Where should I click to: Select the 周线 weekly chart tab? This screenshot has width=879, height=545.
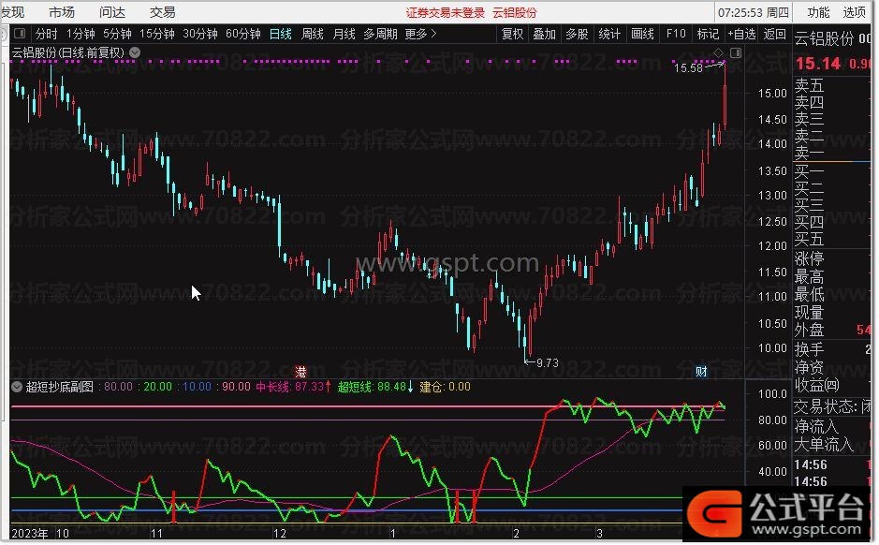[313, 35]
